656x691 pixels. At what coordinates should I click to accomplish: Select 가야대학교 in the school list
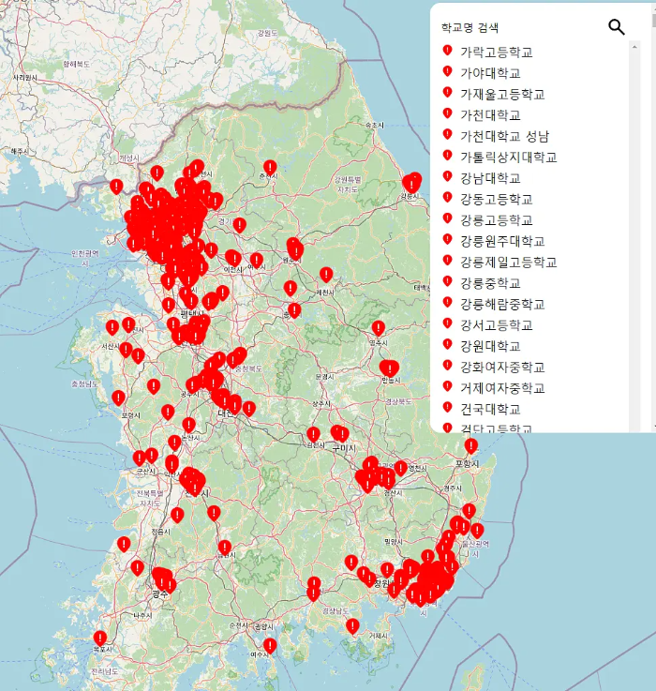[x=490, y=73]
